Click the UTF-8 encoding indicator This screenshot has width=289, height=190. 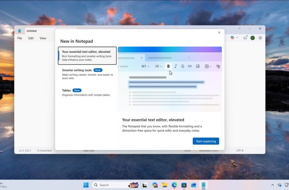coord(240,150)
